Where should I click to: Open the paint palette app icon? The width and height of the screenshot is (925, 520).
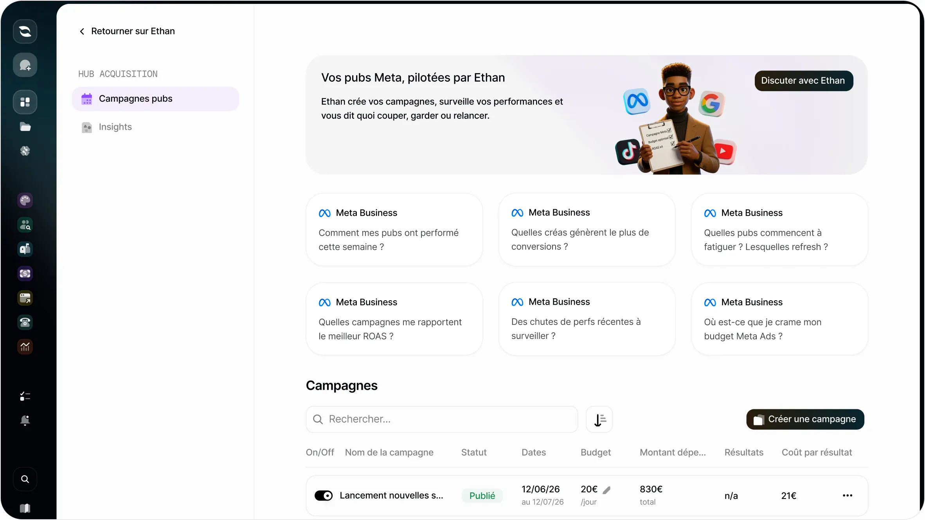pyautogui.click(x=25, y=201)
